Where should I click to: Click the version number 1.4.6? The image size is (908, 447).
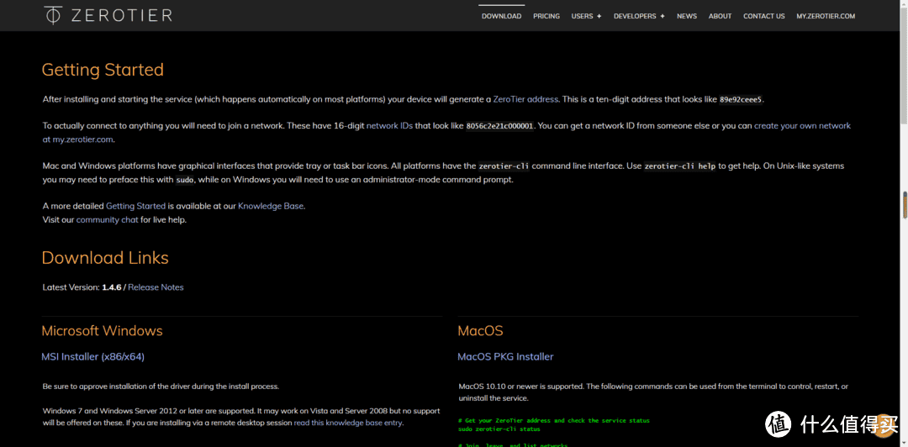[x=112, y=287]
